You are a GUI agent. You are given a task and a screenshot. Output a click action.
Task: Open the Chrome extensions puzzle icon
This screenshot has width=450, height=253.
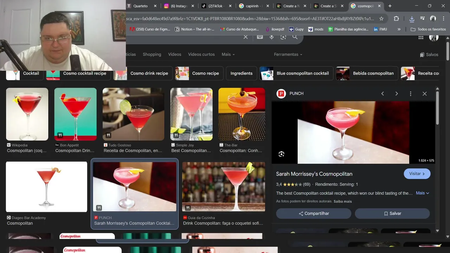tap(396, 19)
